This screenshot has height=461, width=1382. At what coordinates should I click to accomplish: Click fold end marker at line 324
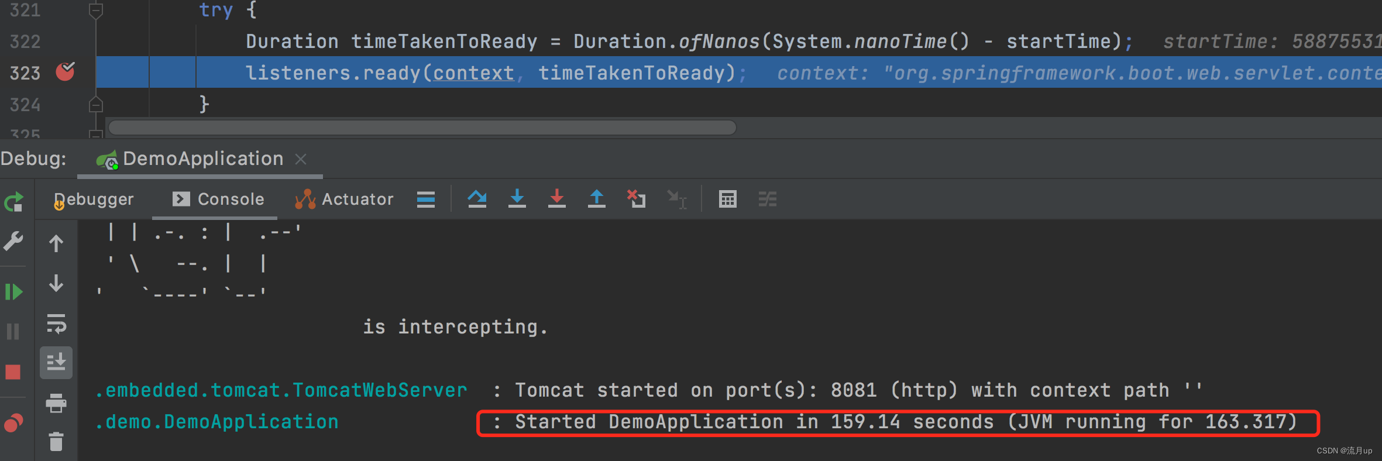click(x=96, y=105)
